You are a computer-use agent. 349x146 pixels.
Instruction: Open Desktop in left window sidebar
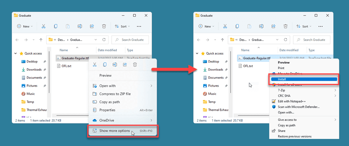click(32, 61)
